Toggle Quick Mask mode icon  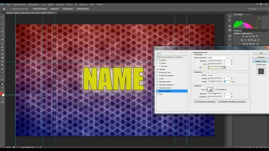(3, 99)
